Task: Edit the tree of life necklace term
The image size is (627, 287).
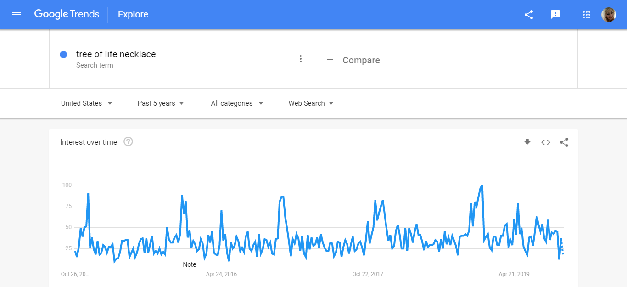Action: pos(116,54)
